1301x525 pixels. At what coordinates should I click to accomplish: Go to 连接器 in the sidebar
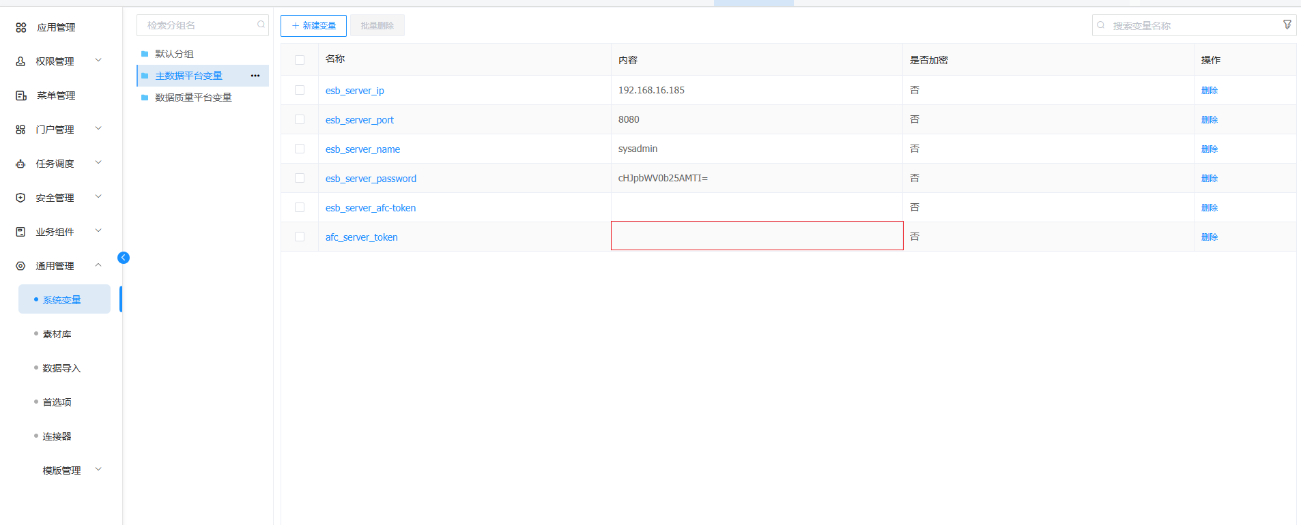(x=57, y=436)
